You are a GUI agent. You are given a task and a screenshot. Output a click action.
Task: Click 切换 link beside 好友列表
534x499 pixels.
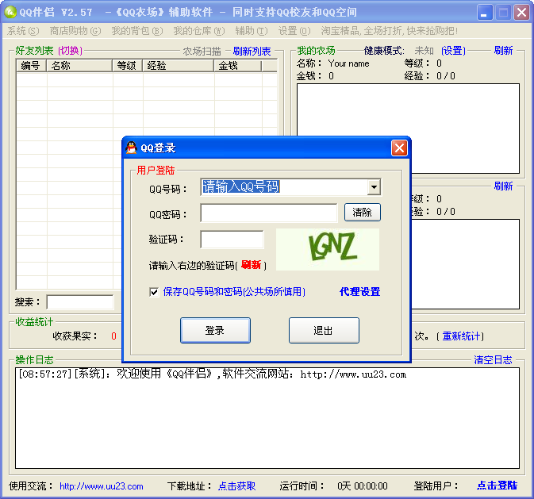click(70, 51)
